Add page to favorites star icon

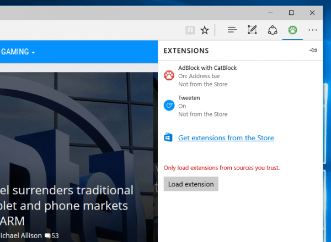point(205,30)
